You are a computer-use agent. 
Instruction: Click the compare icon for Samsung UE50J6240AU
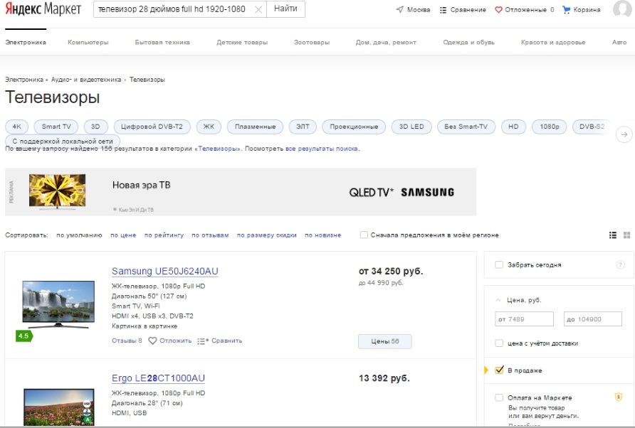(x=203, y=341)
